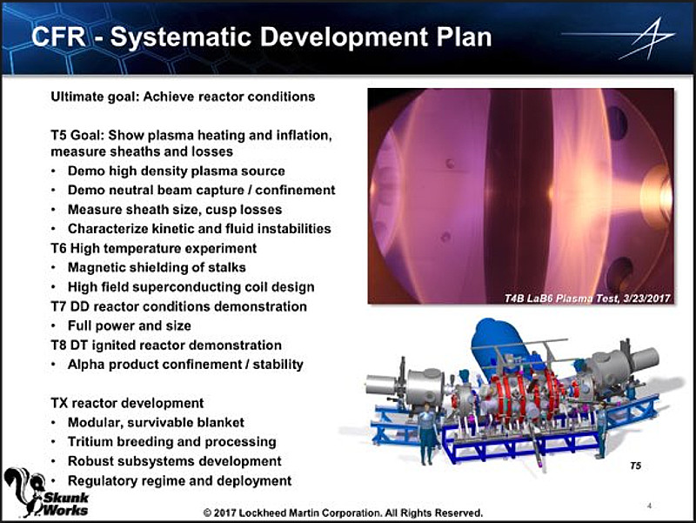
Task: Click the Lockheed Martin copyright notice
Action: click(343, 512)
